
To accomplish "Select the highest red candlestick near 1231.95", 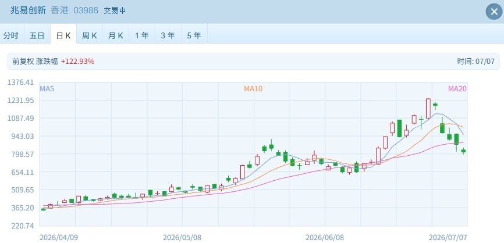I will 428,109.
